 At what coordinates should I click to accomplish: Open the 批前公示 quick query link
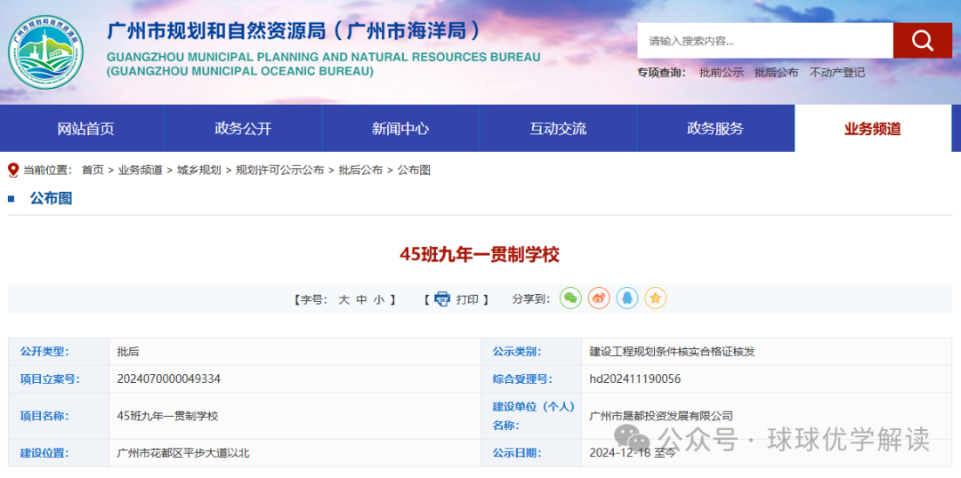point(722,72)
